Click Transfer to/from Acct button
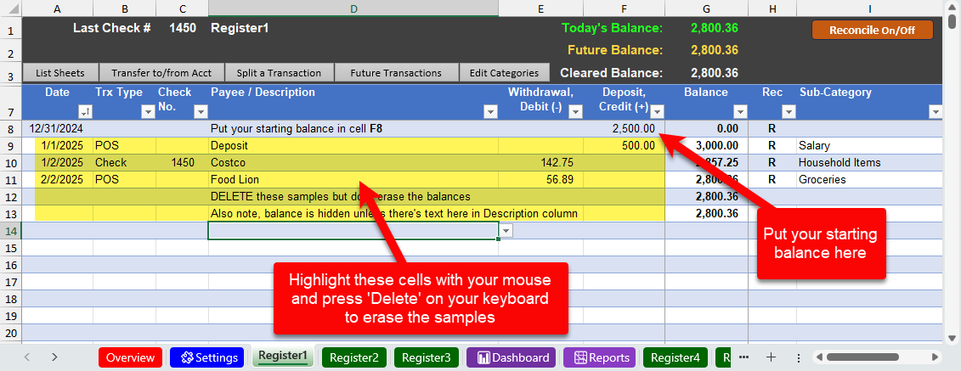Viewport: 961px width, 371px height. pos(161,73)
